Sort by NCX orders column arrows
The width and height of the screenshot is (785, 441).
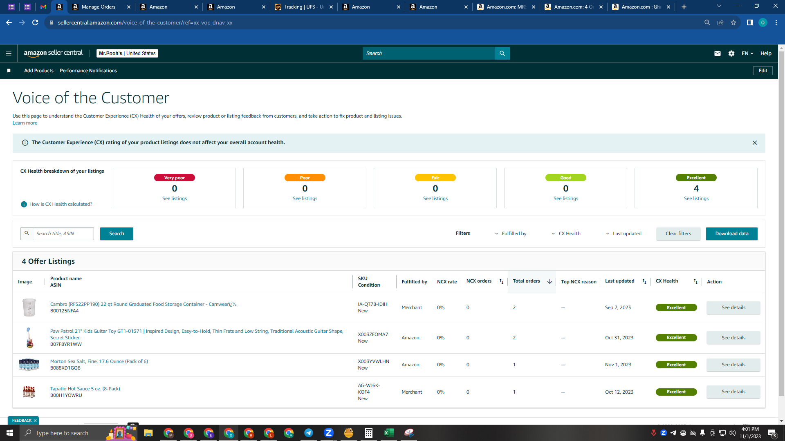click(x=502, y=282)
